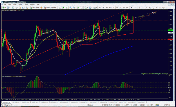Set timeframe to M1
176x107 pixels.
coord(100,8)
